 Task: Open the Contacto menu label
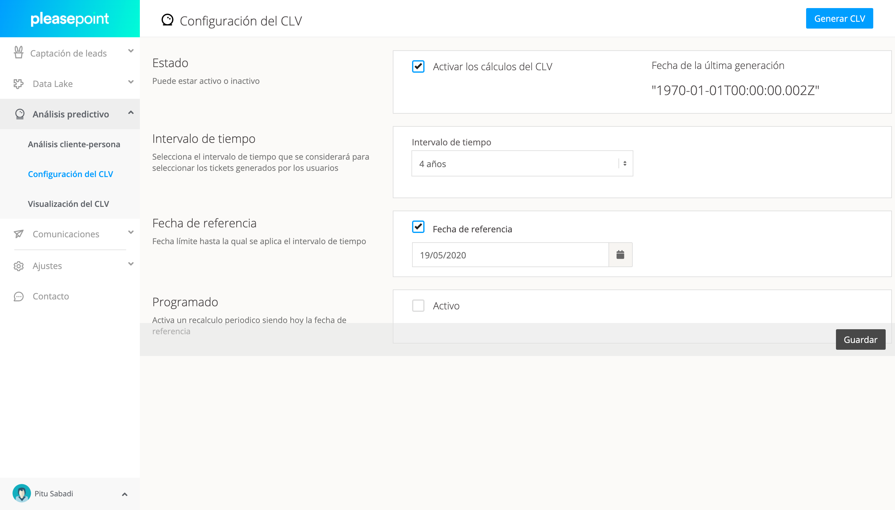(51, 296)
